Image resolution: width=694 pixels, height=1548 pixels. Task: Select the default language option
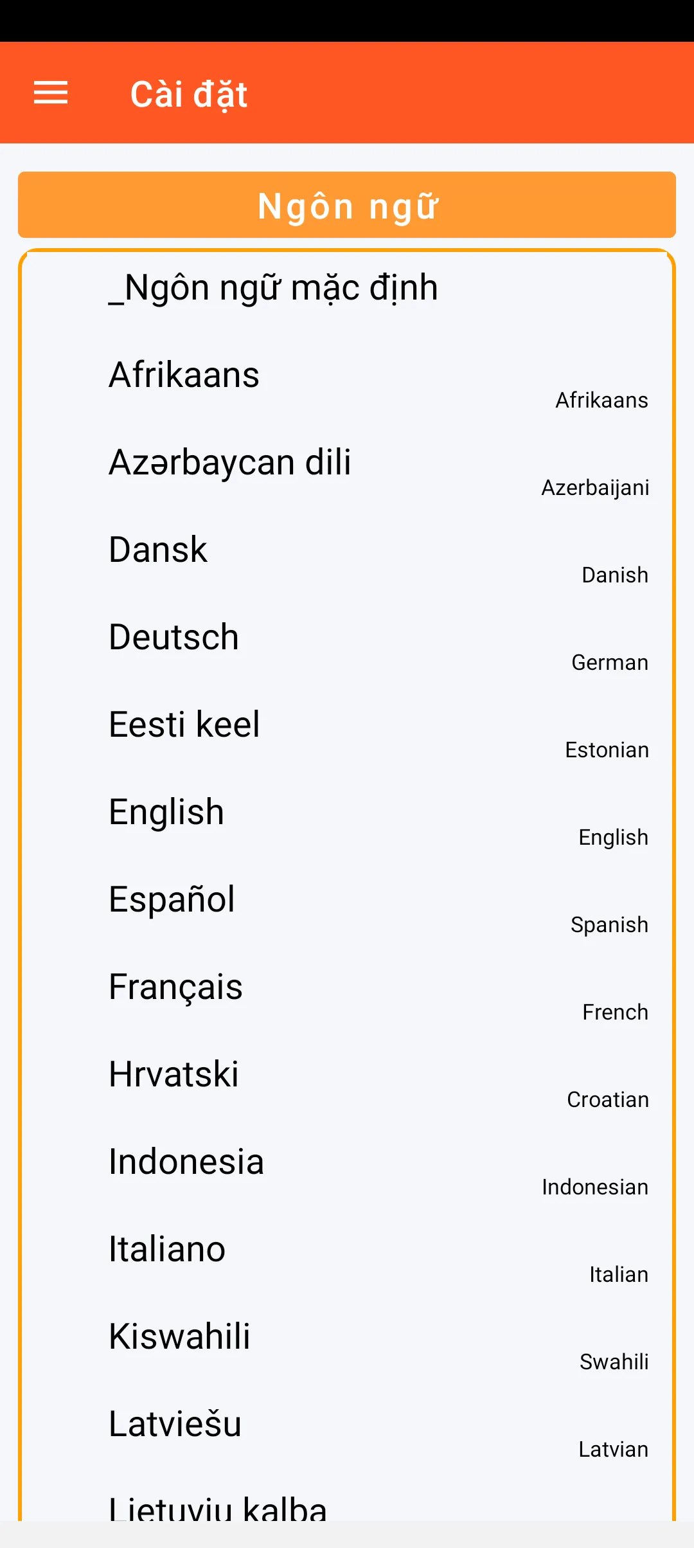(274, 287)
